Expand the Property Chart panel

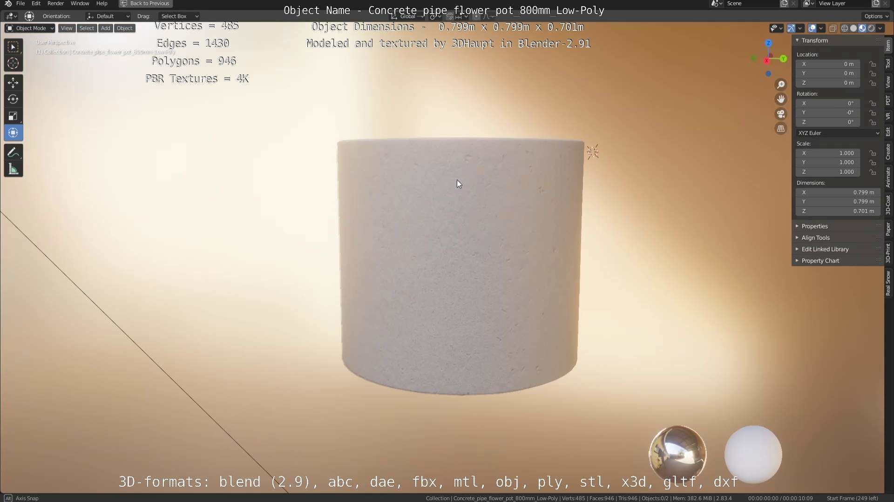click(x=819, y=261)
